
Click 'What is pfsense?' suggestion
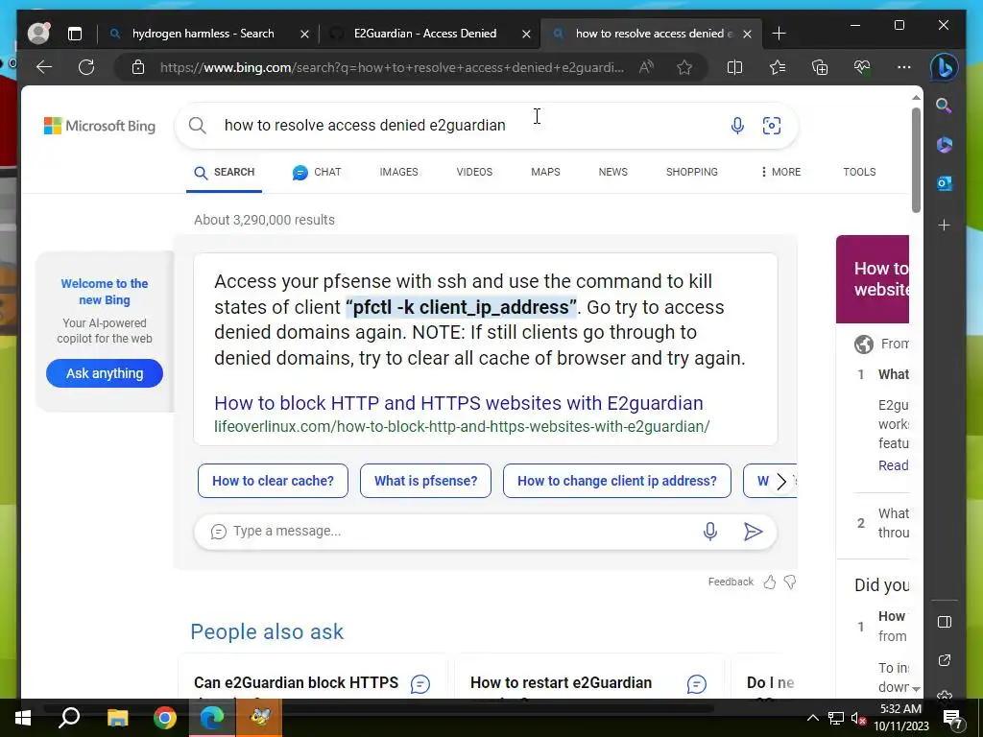pos(425,481)
